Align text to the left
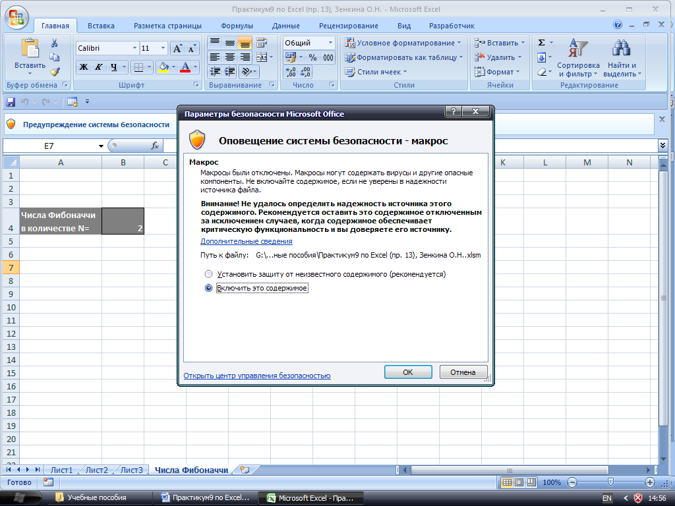The height and width of the screenshot is (506, 675). coord(215,57)
